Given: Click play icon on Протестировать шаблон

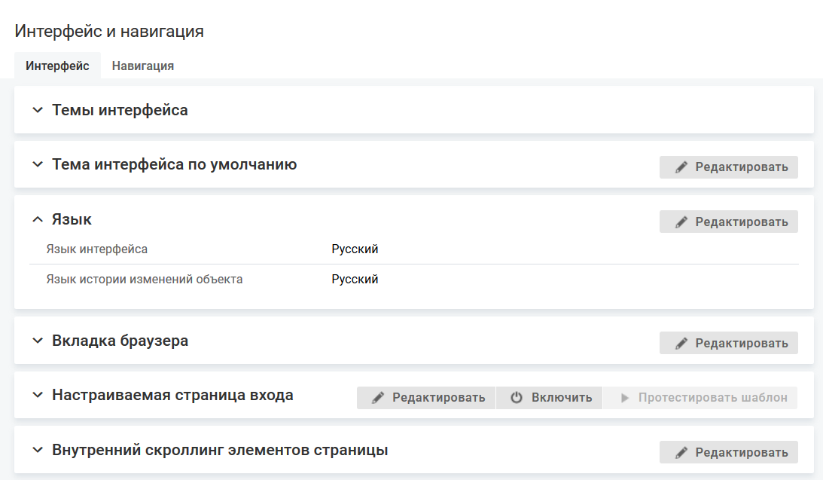Looking at the screenshot, I should pos(624,398).
